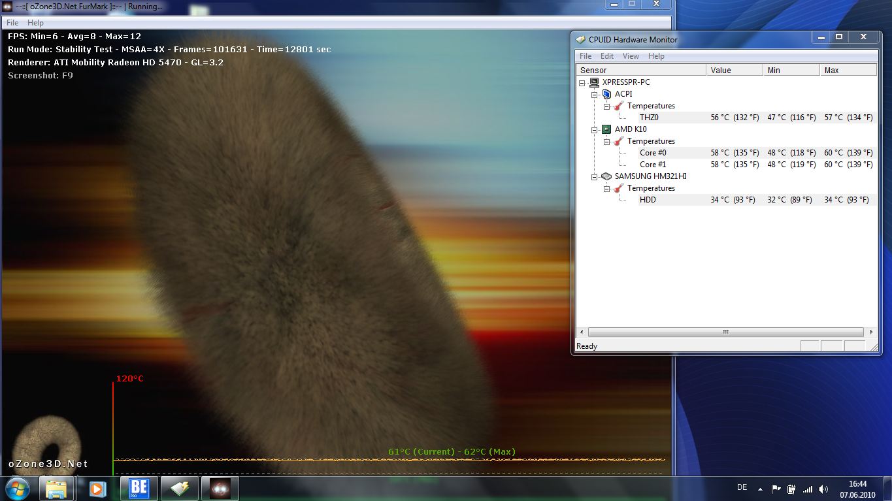
Task: Click the horizontal scrollbar in Hardware Monitor
Action: point(726,332)
